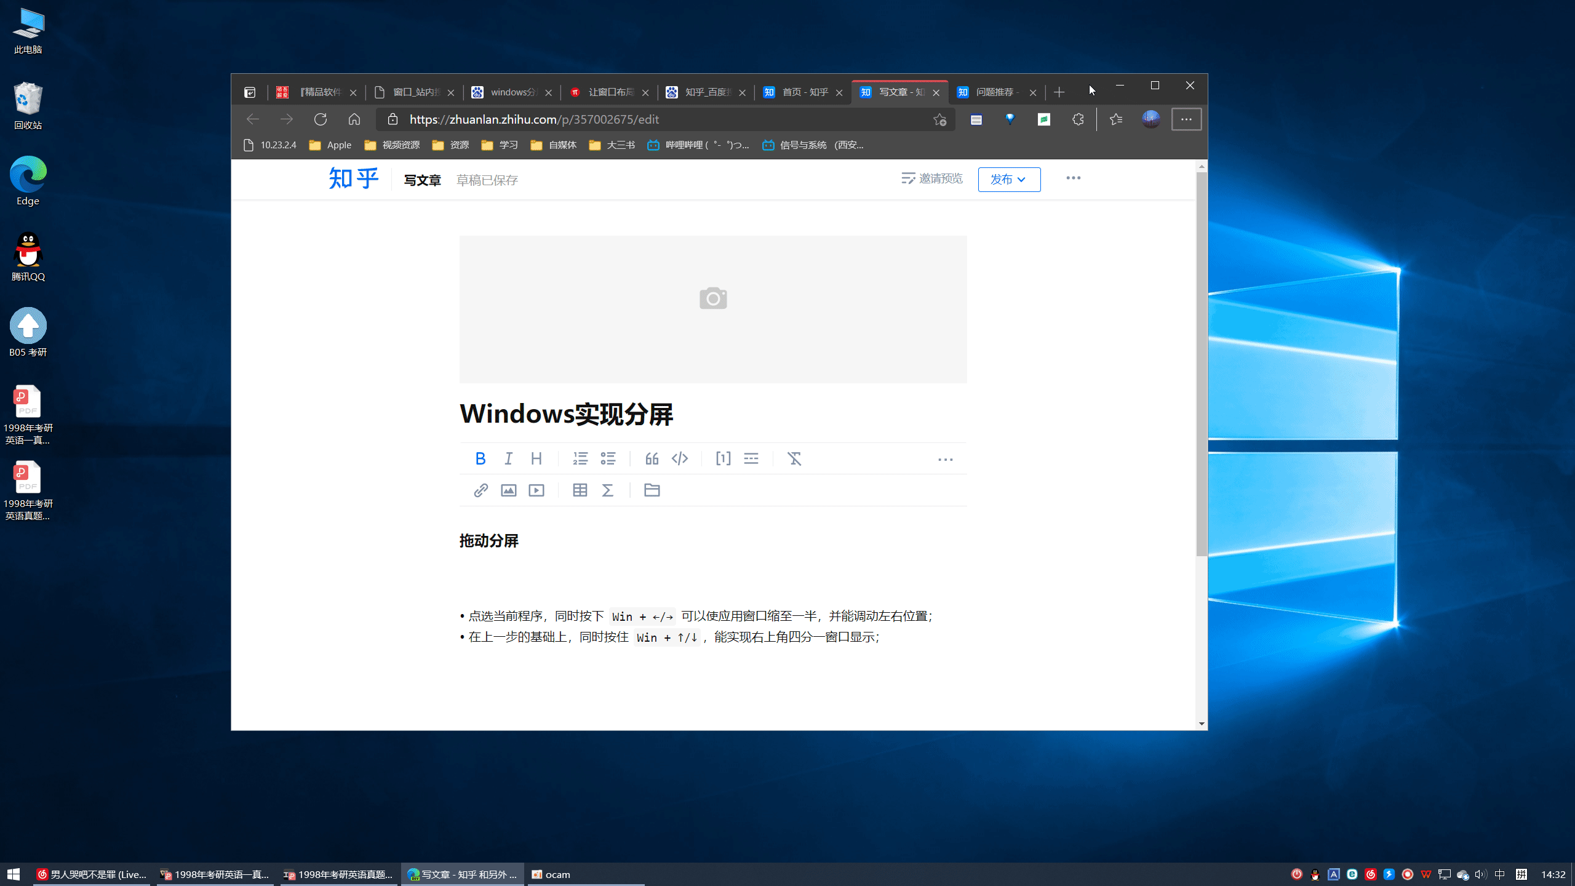The height and width of the screenshot is (886, 1575).
Task: Click the 写文章 heading label
Action: [422, 180]
